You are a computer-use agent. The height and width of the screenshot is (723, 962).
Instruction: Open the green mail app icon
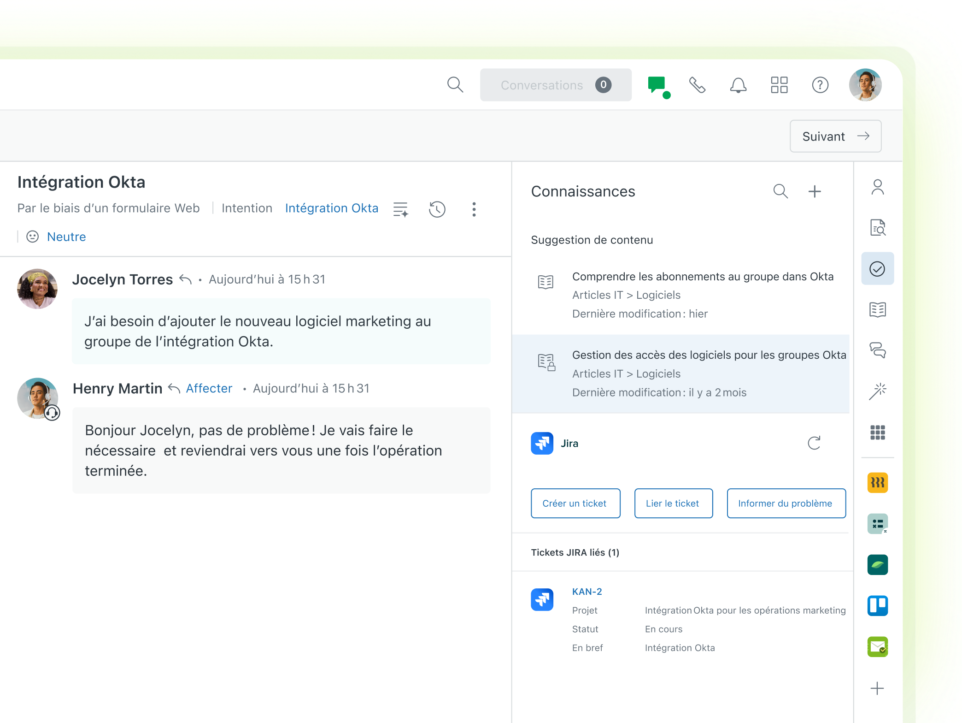click(877, 647)
